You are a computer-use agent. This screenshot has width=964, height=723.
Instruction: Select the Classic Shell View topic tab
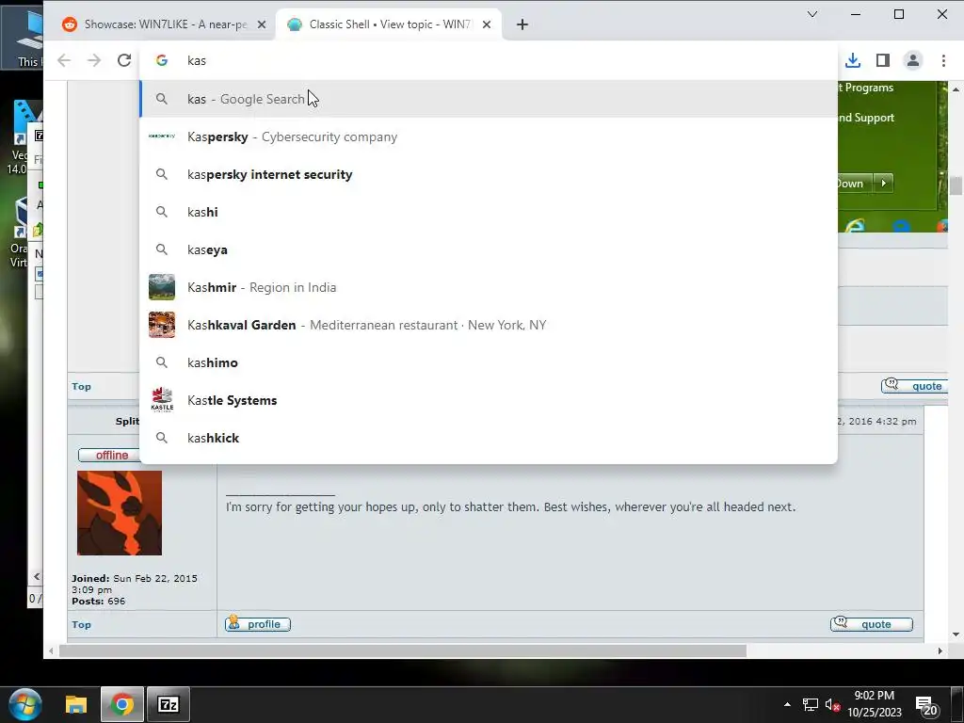coord(389,24)
